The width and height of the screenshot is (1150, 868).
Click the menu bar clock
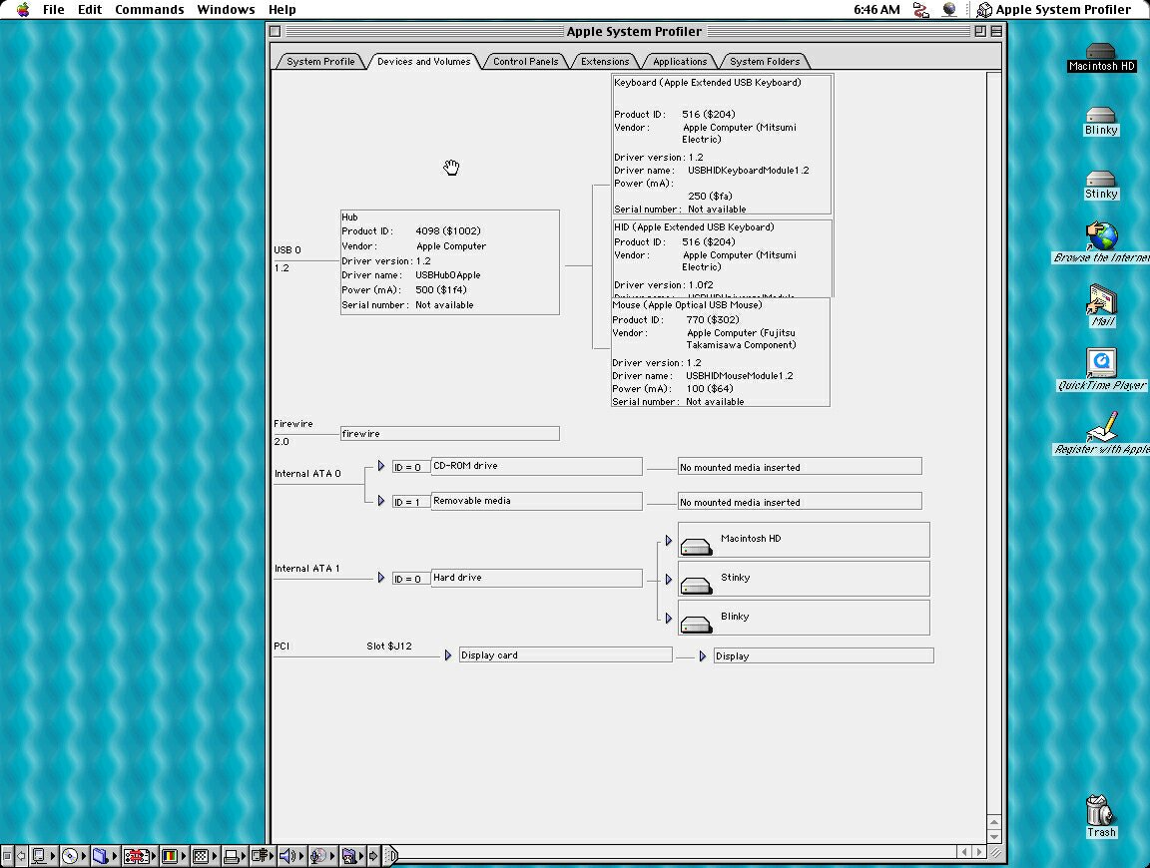876,10
